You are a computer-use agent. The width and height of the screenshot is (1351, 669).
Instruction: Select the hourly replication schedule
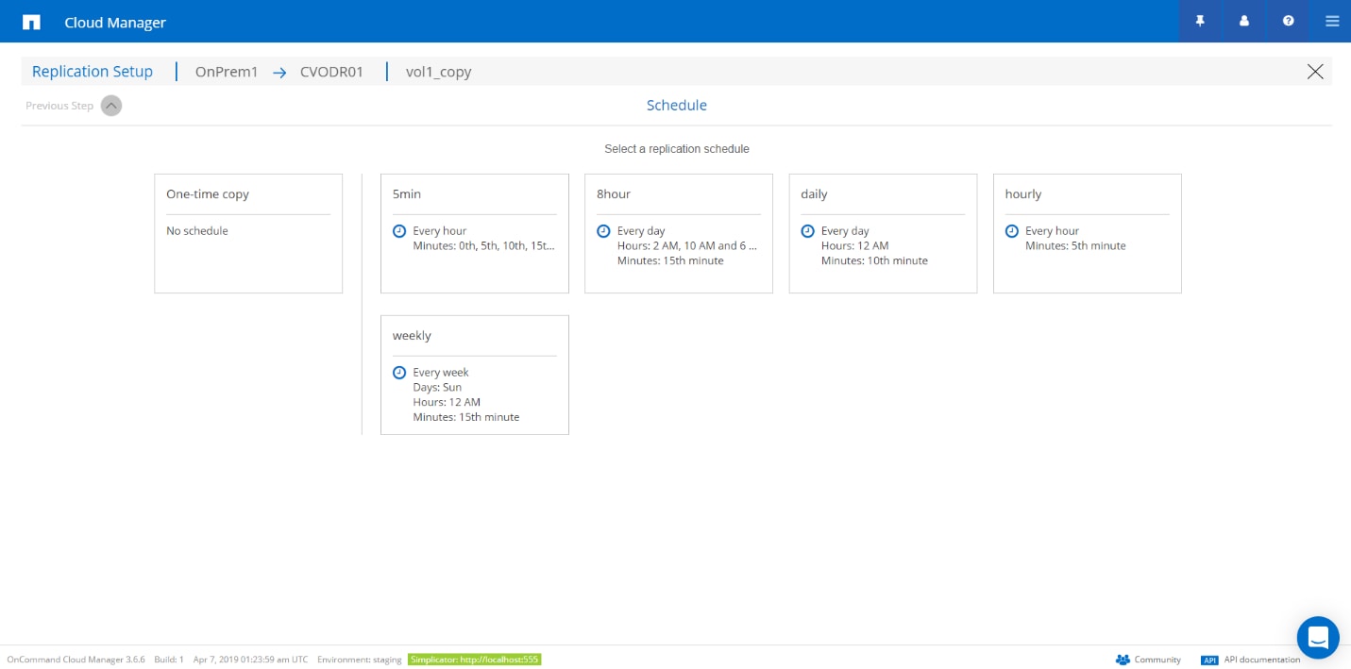click(1087, 233)
